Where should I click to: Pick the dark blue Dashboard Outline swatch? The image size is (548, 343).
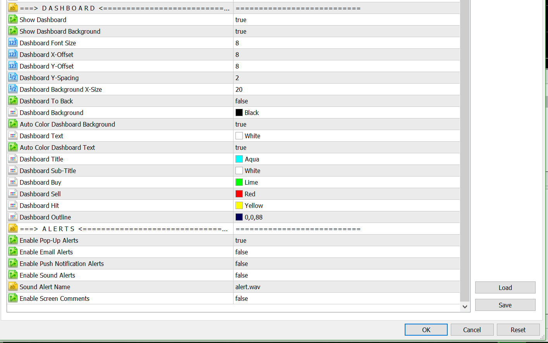(x=239, y=217)
